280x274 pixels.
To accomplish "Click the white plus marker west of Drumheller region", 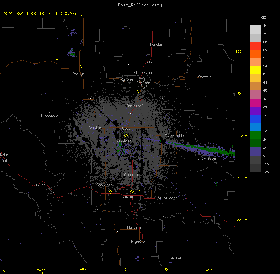I will click(x=199, y=122).
